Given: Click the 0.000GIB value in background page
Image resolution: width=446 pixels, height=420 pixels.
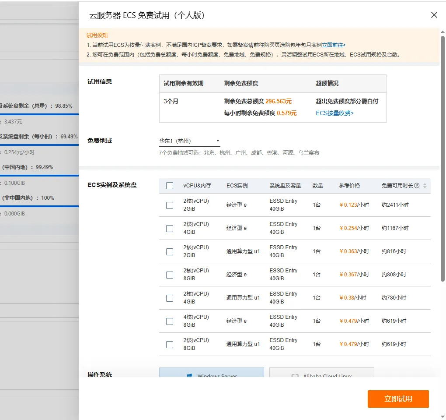Looking at the screenshot, I should [14, 214].
